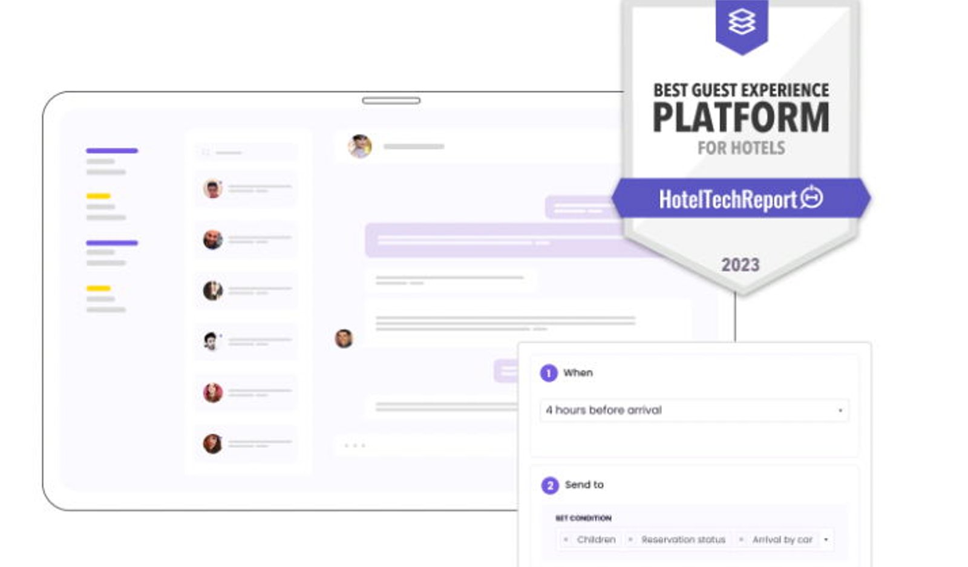
Task: Expand the set condition tags dropdown arrow
Action: click(826, 539)
